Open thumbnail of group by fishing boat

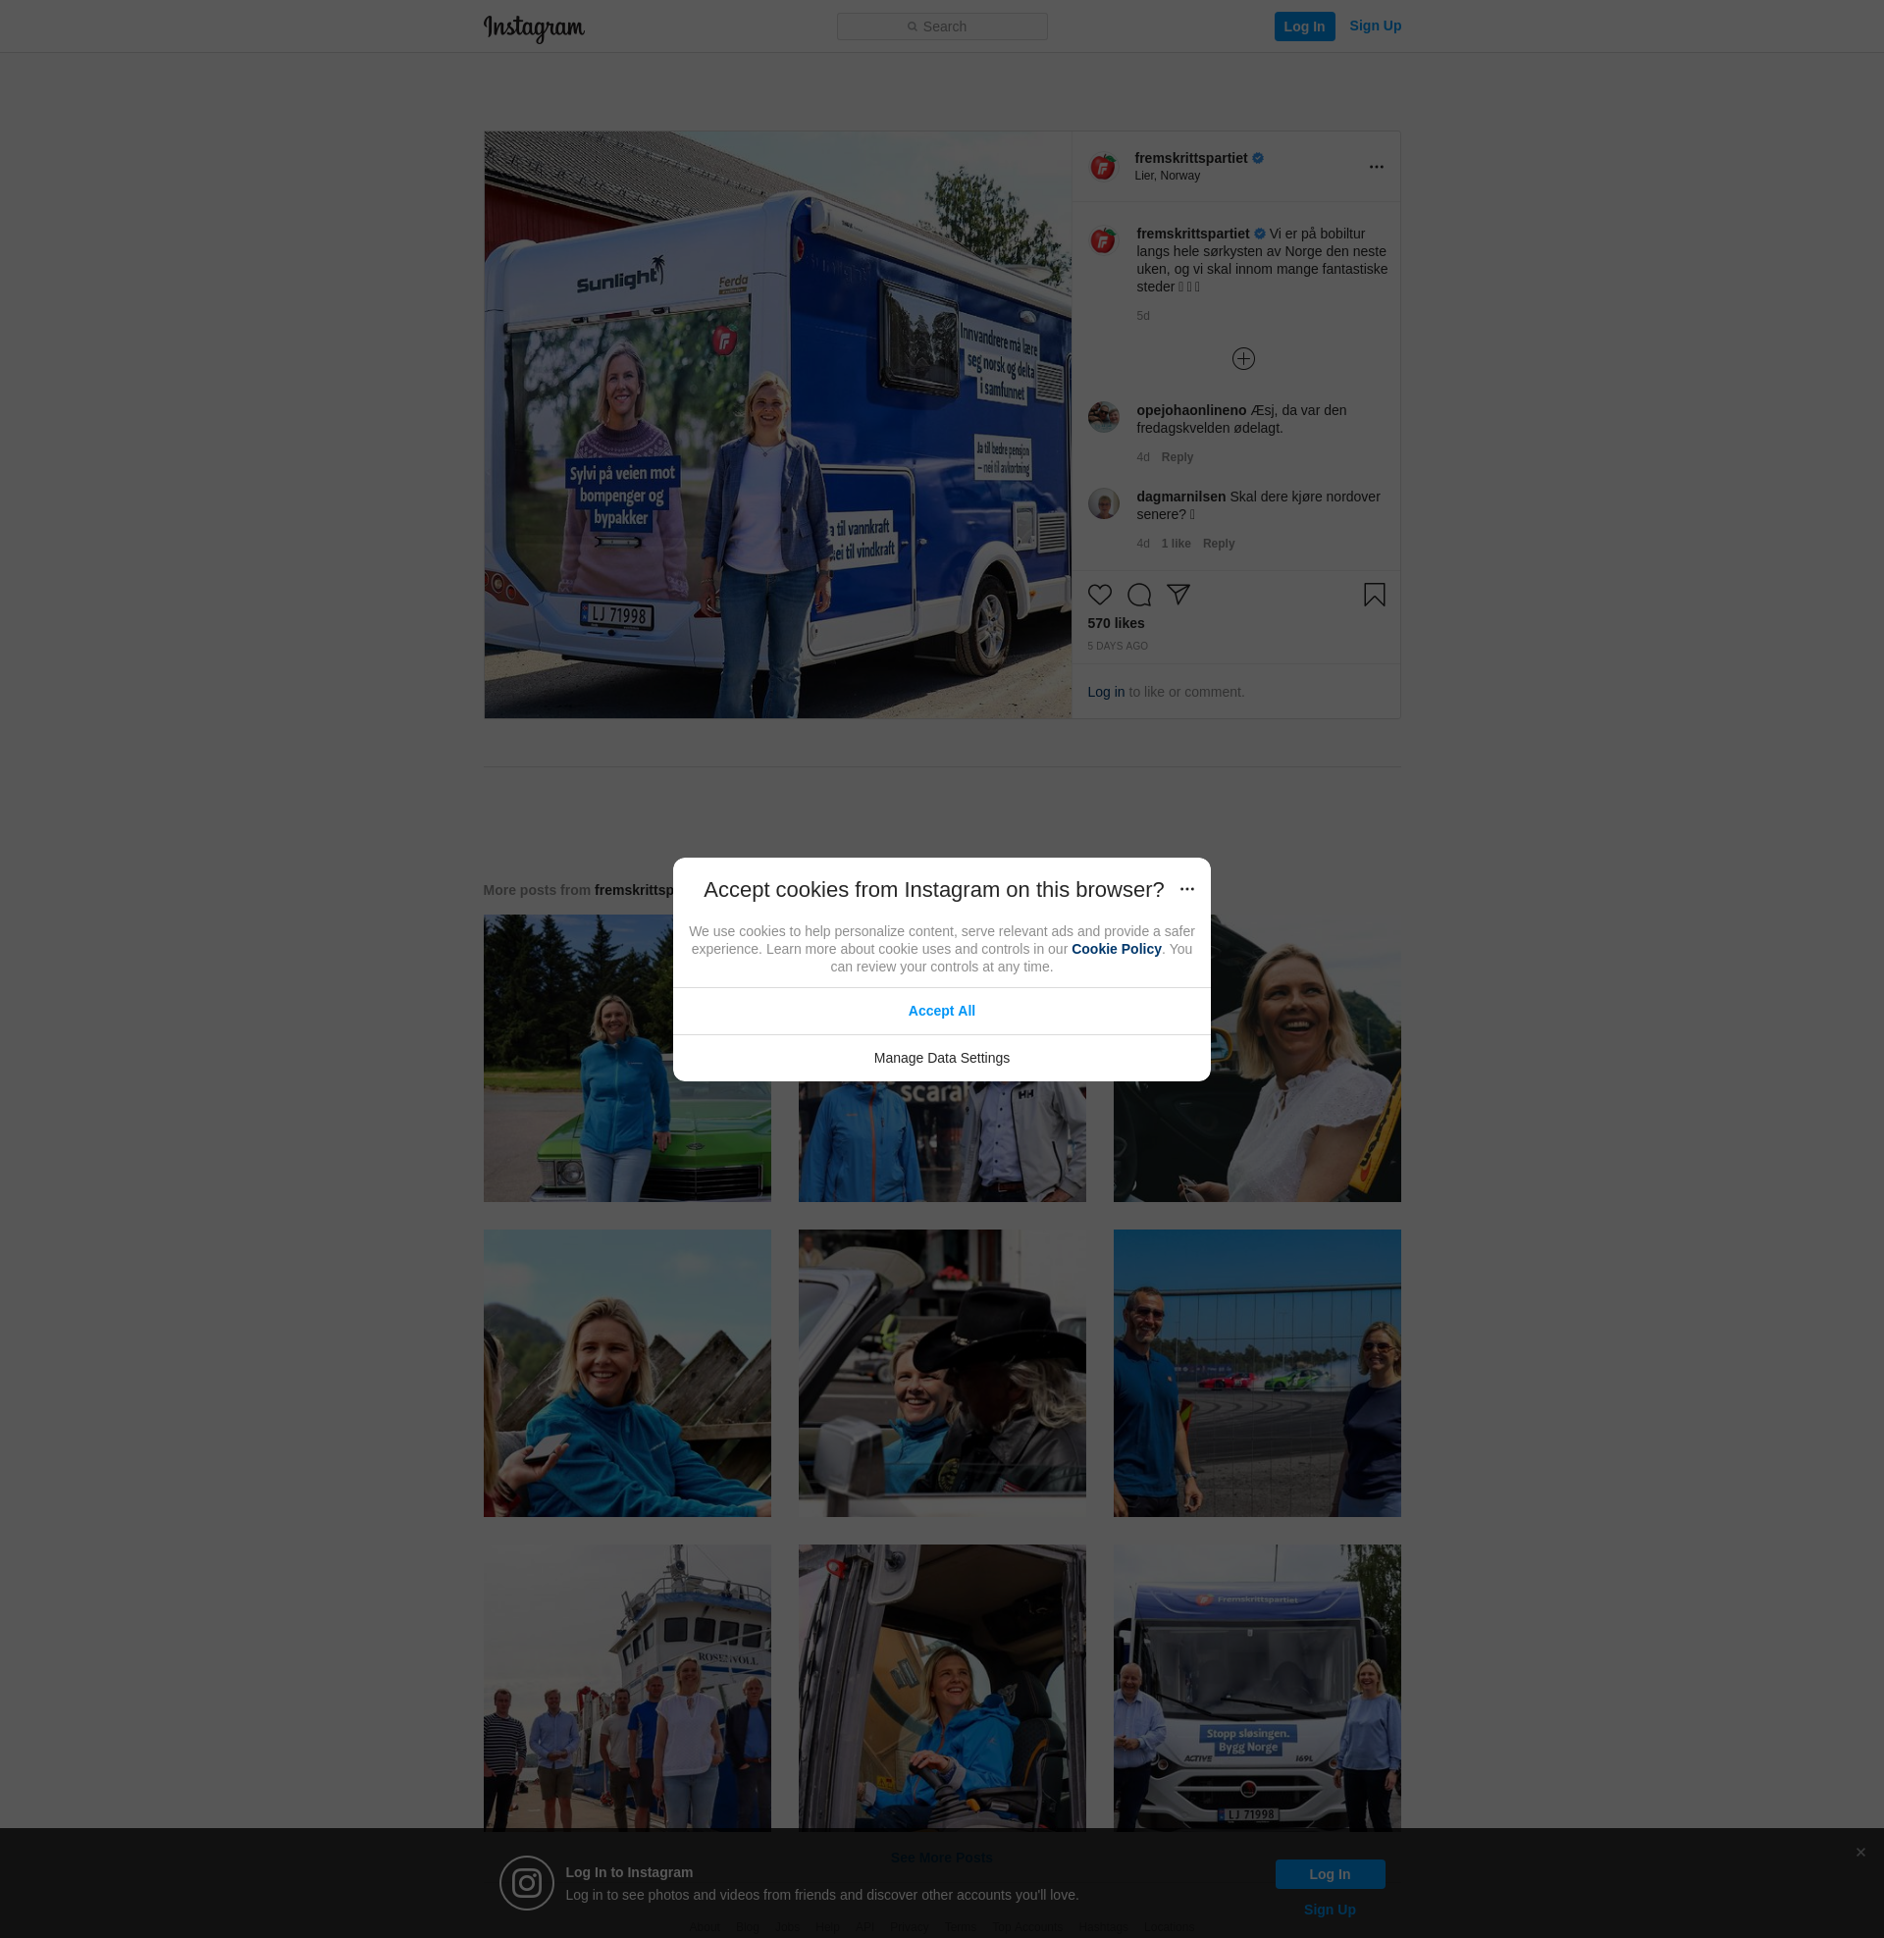pos(626,1688)
